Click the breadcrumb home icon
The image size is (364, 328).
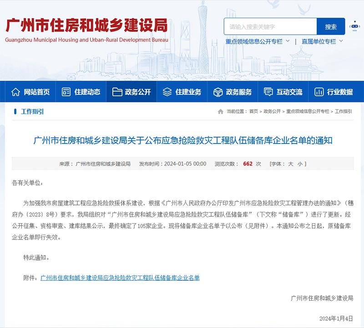click(x=221, y=112)
